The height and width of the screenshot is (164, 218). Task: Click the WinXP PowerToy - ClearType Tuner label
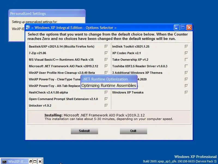(x=55, y=79)
